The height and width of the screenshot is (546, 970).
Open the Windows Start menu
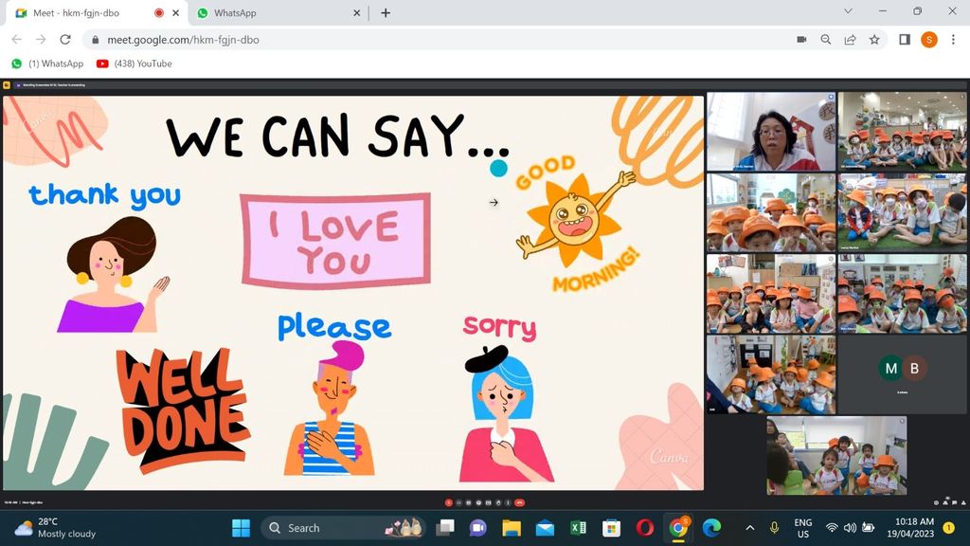point(242,528)
